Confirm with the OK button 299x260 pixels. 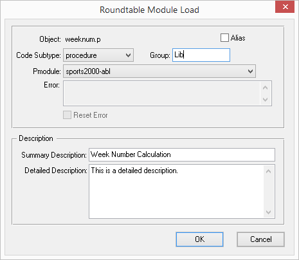click(x=199, y=239)
